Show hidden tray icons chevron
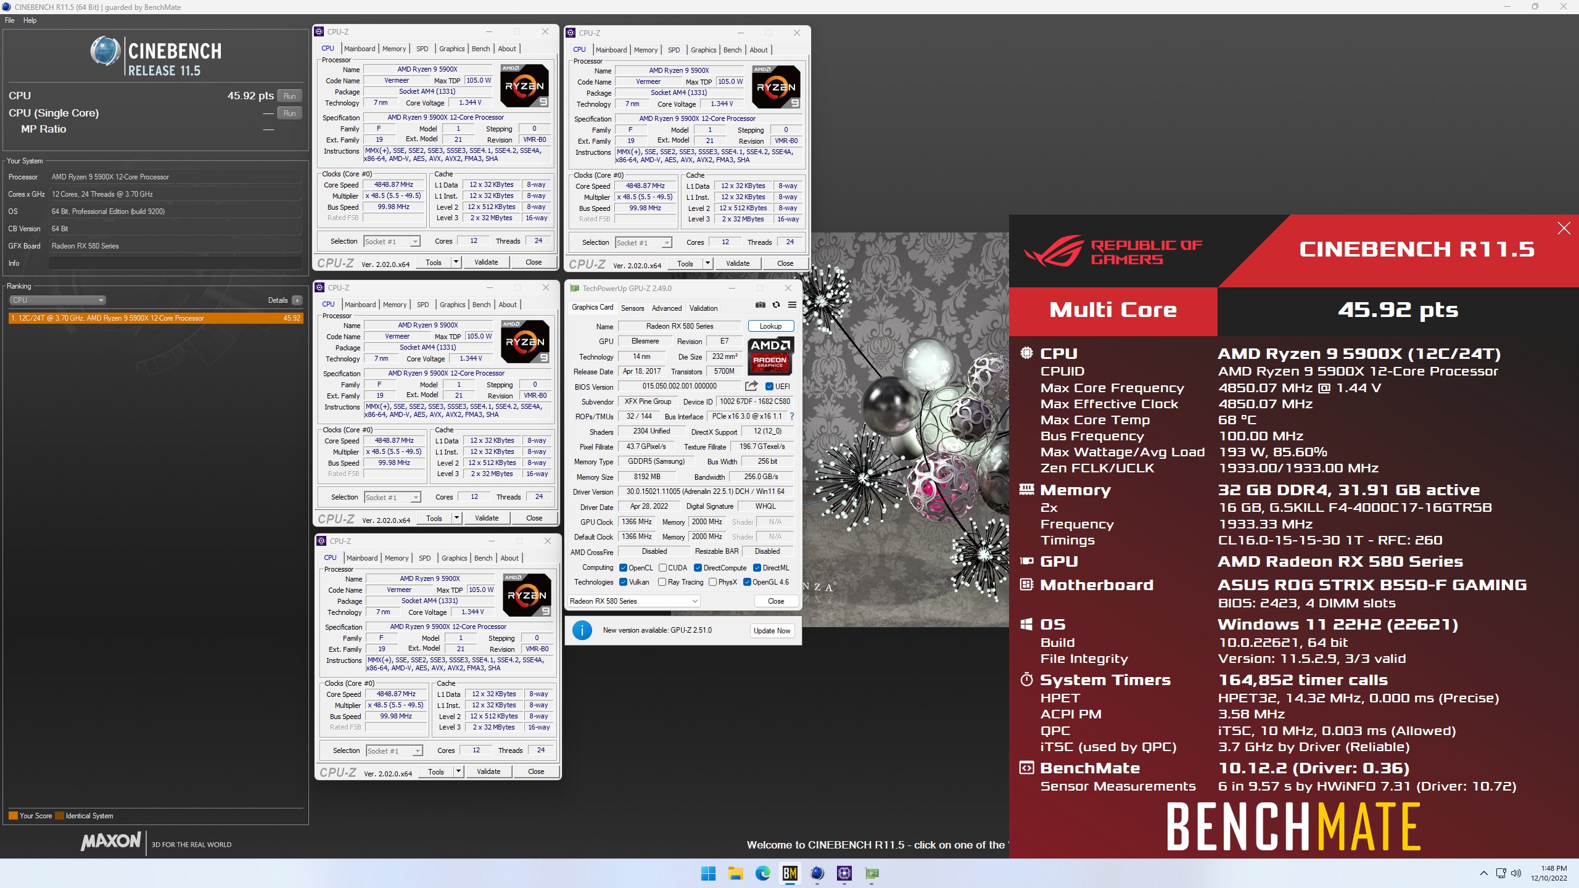This screenshot has height=888, width=1579. coord(1483,873)
